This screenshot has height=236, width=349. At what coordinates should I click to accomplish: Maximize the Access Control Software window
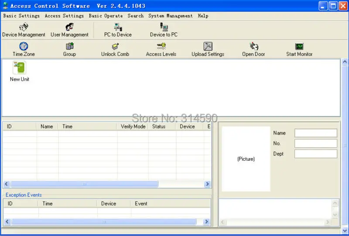[333, 6]
